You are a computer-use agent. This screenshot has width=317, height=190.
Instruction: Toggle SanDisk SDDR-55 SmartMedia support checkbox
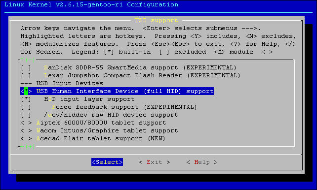coord(26,67)
